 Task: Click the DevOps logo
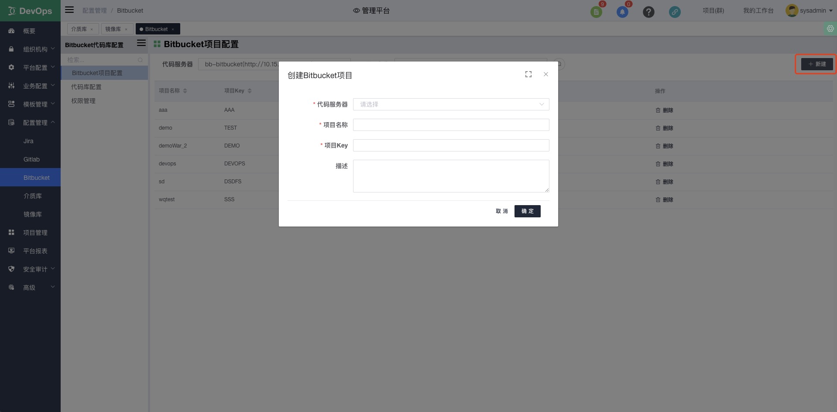[30, 10]
